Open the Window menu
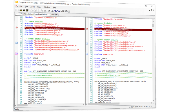 (x=47, y=7)
